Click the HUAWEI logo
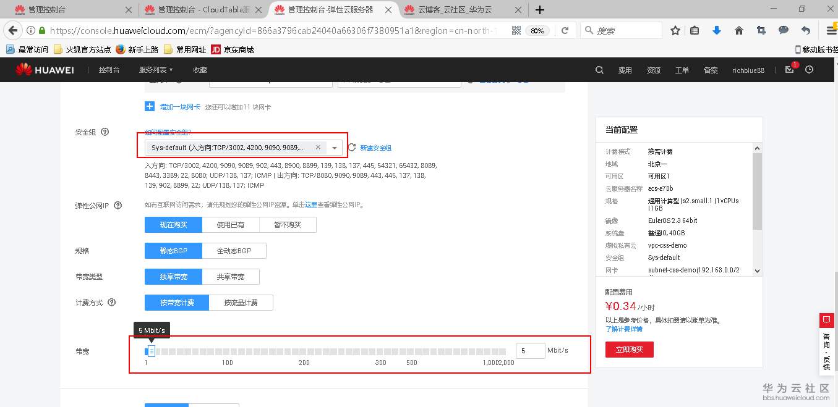Screen dimensions: 838x407 44,69
